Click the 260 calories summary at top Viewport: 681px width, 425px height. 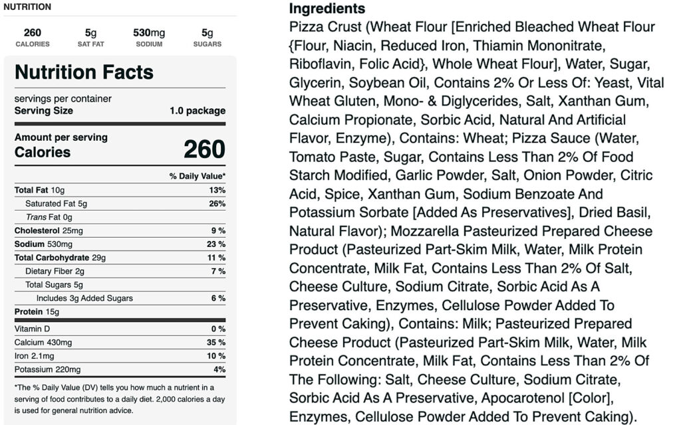[32, 33]
